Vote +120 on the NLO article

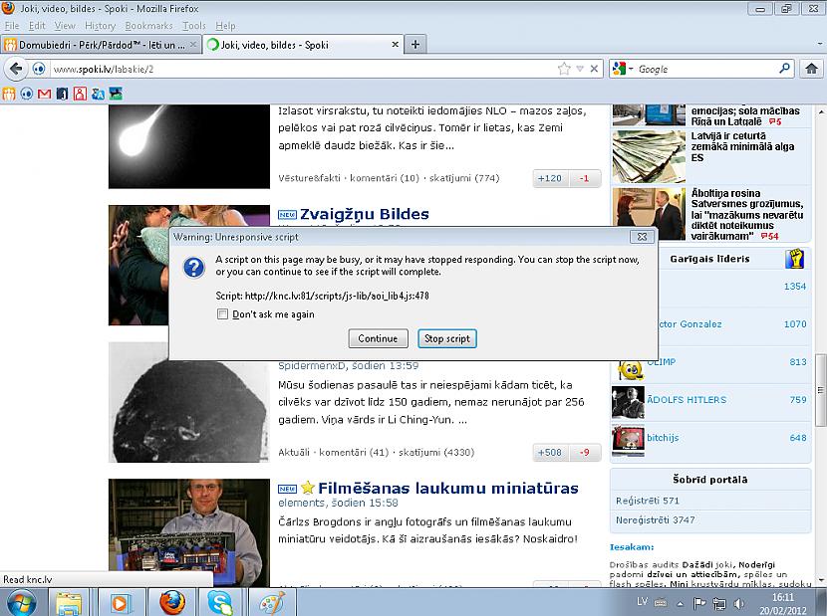pyautogui.click(x=550, y=178)
